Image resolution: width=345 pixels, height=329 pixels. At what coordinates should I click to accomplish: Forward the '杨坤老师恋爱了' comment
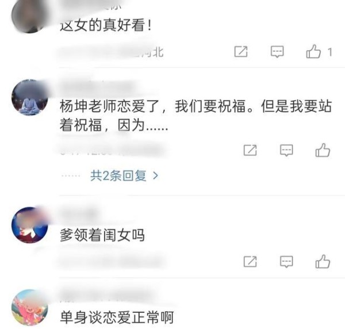click(250, 150)
